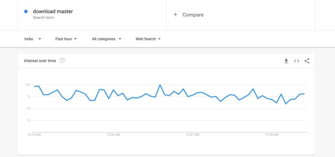Open the India region dropdown
The image size is (335, 157).
tap(33, 39)
